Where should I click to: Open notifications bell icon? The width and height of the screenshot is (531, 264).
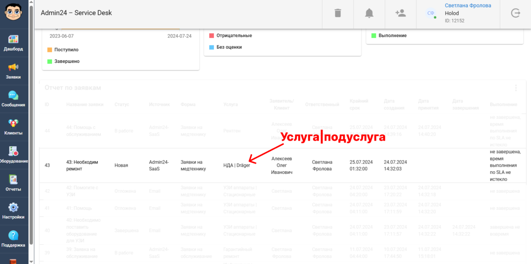point(369,13)
